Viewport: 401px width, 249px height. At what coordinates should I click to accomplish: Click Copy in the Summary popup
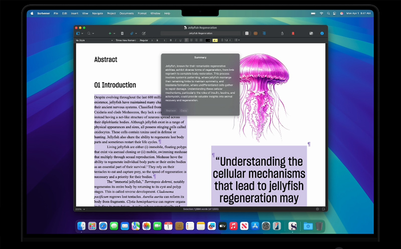(x=183, y=110)
